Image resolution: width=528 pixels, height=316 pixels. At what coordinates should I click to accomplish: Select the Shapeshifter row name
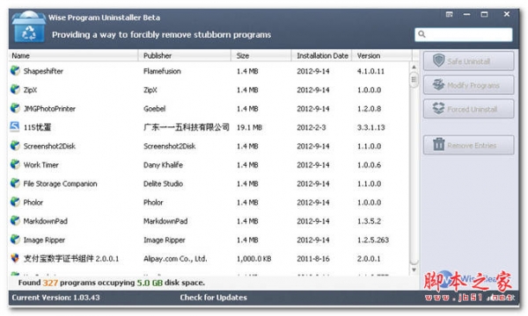click(x=43, y=71)
